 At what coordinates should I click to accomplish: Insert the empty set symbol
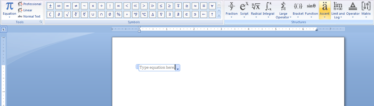point(110,14)
